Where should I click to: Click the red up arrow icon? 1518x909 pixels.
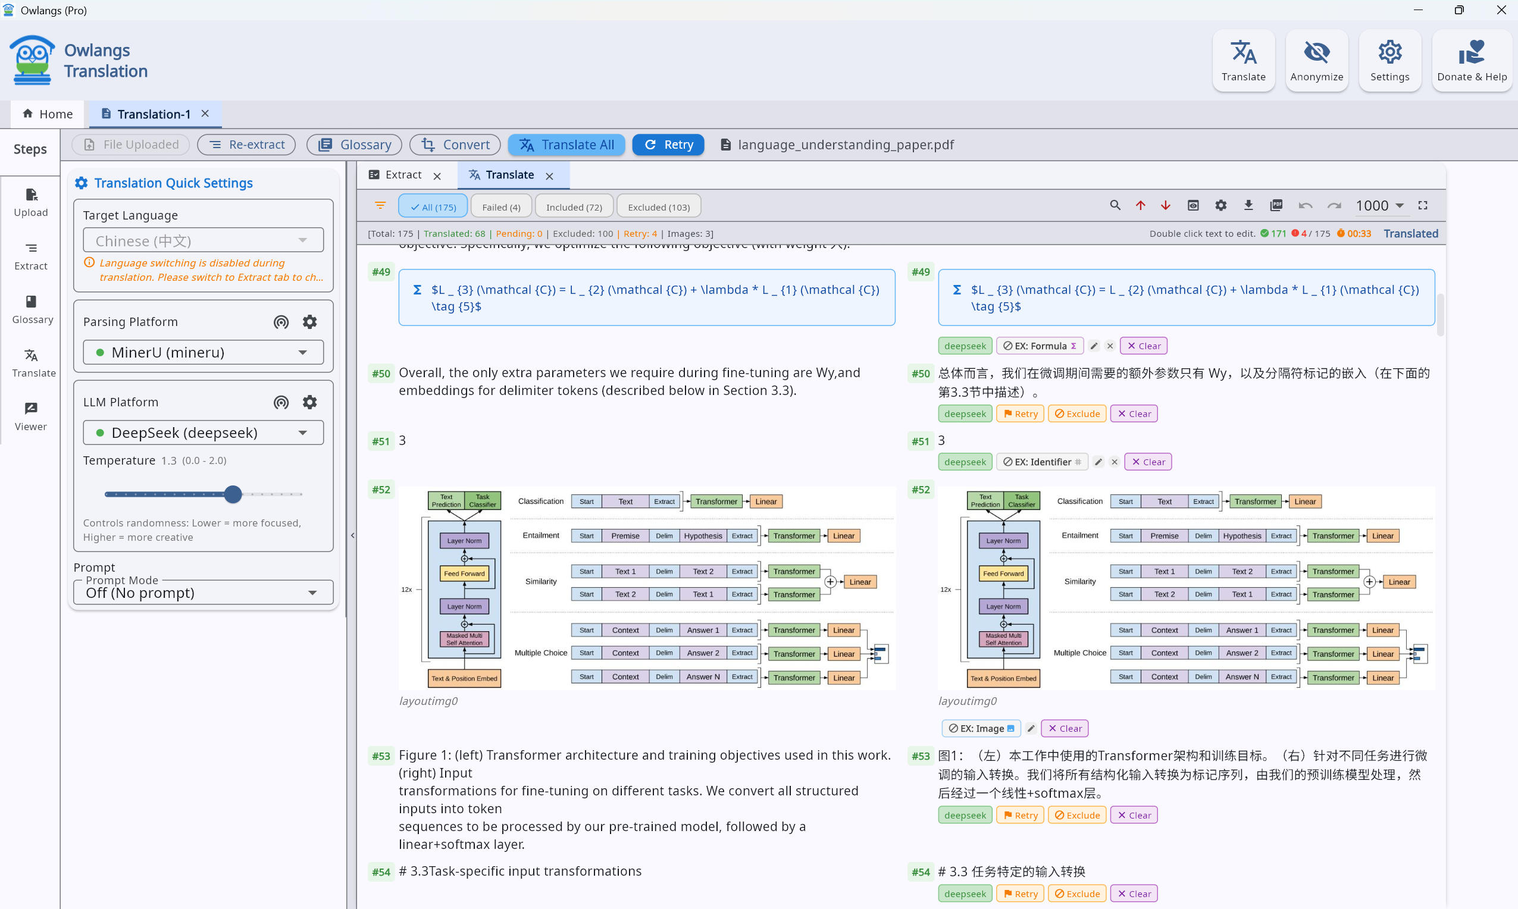(1140, 206)
